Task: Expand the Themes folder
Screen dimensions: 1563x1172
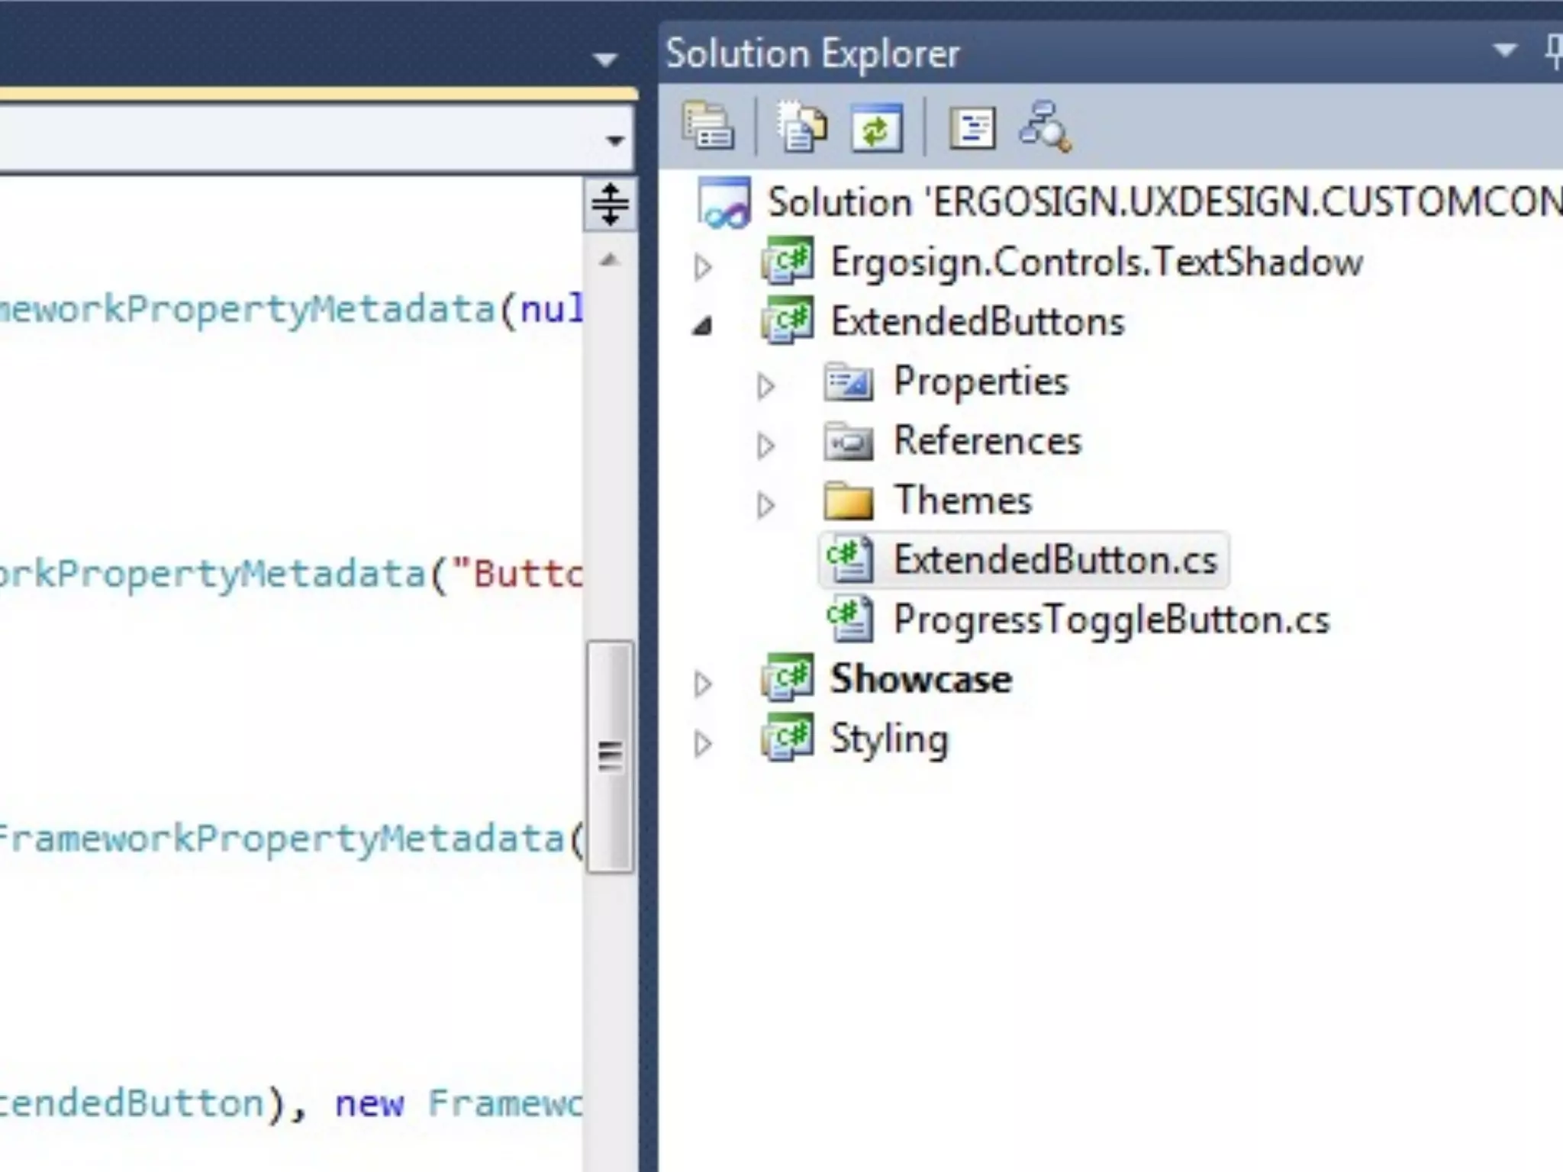Action: point(765,505)
